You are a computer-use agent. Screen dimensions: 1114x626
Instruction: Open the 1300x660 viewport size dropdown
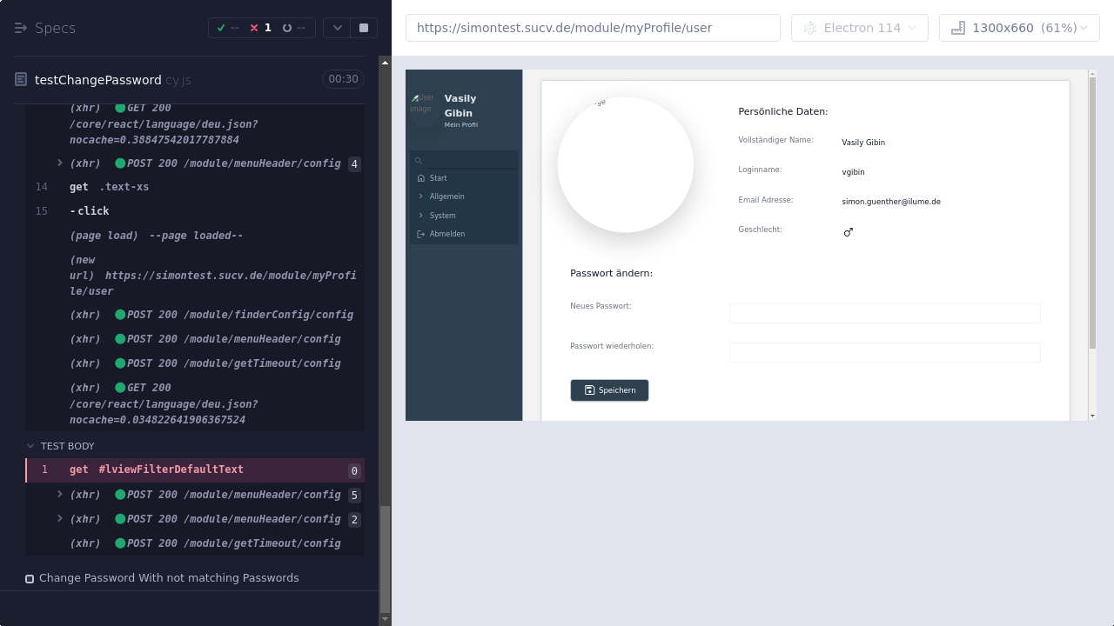1019,28
